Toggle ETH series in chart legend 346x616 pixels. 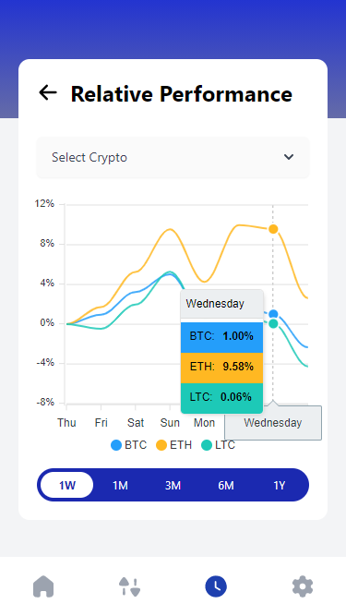coord(174,445)
